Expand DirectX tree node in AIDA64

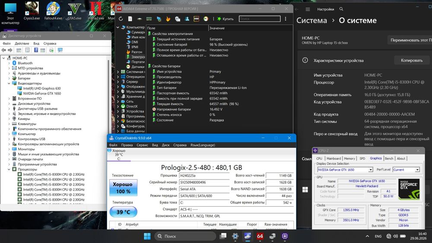tap(118, 106)
